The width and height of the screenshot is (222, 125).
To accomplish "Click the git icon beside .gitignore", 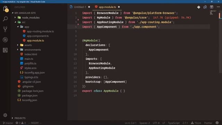I will (x=19, y=86).
